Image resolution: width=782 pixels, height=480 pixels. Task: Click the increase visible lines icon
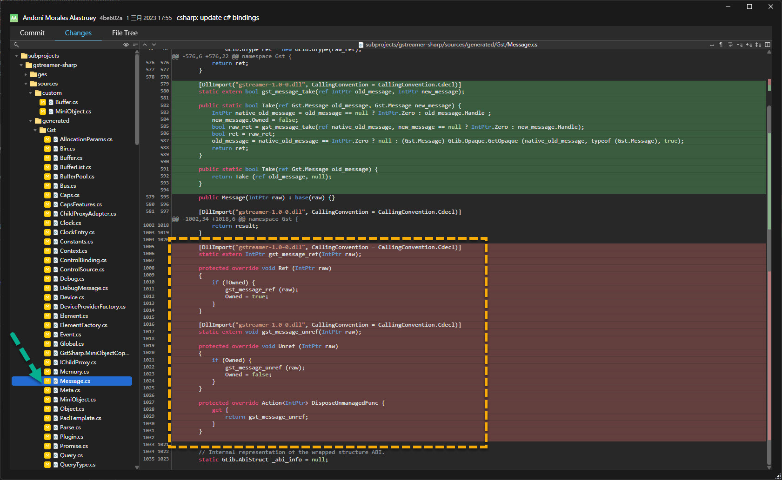pyautogui.click(x=749, y=45)
